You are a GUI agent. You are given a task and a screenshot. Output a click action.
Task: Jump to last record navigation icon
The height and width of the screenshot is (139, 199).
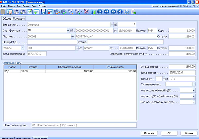[x=121, y=12]
